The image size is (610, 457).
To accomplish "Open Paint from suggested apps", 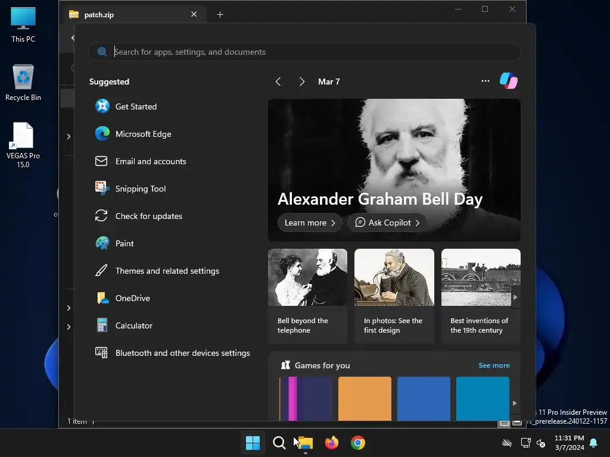I will tap(114, 243).
